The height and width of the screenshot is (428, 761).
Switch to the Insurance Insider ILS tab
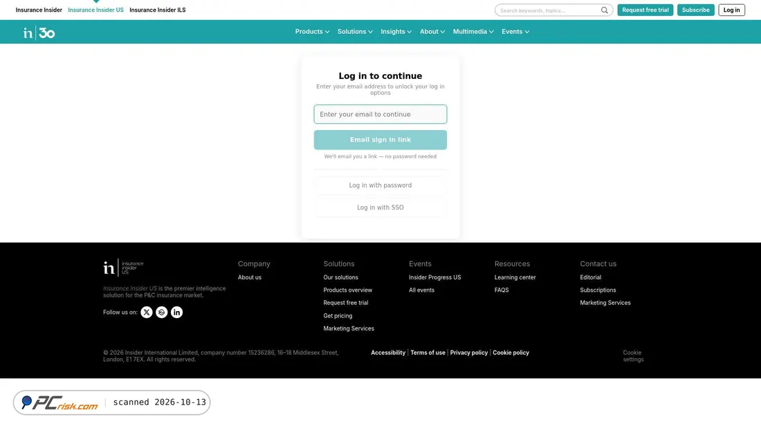(157, 10)
